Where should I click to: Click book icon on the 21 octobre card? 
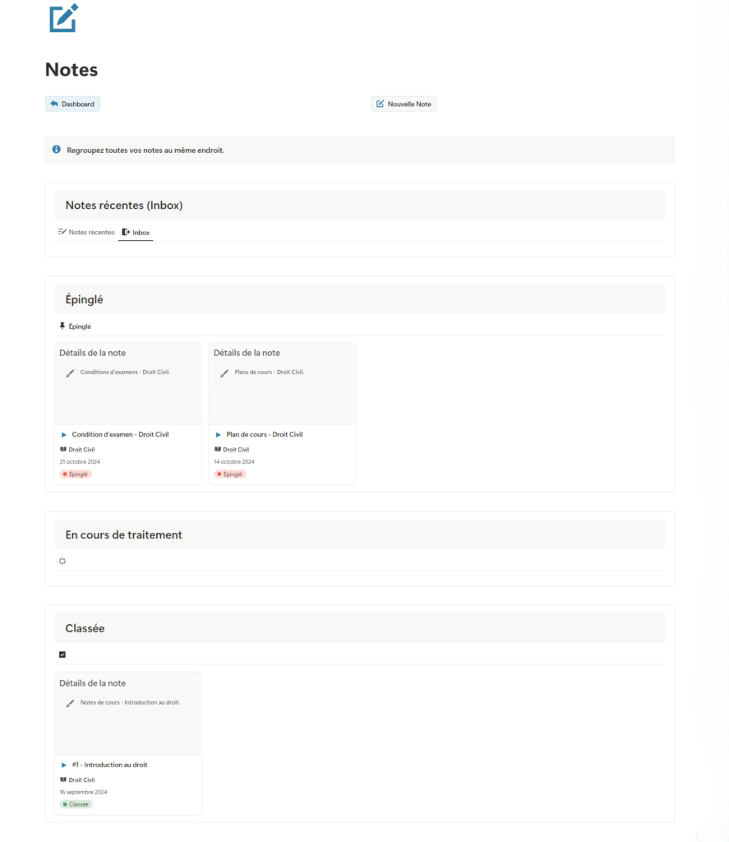point(63,450)
